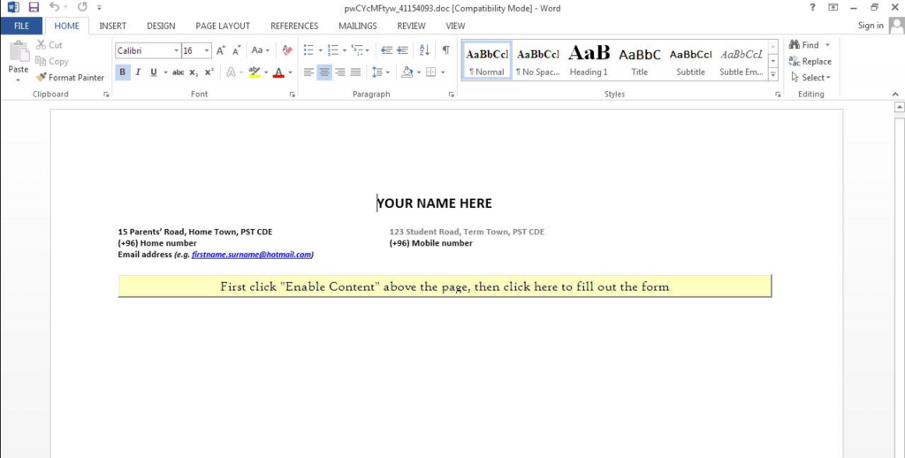This screenshot has height=458, width=905.
Task: Apply strikethrough formatting
Action: pos(178,73)
